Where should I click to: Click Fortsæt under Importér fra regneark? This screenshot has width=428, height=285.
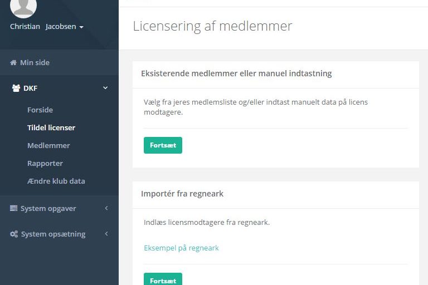click(163, 279)
